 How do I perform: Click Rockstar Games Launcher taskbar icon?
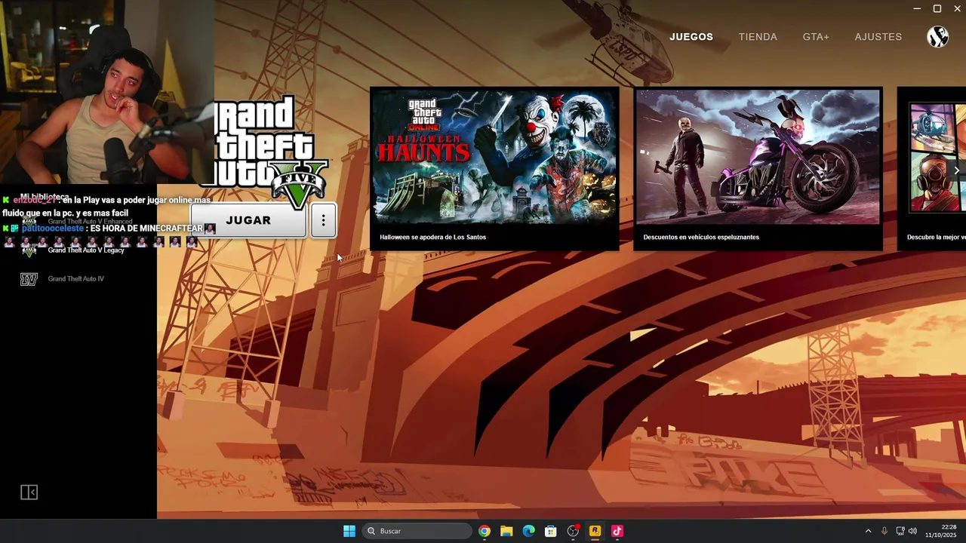(595, 531)
